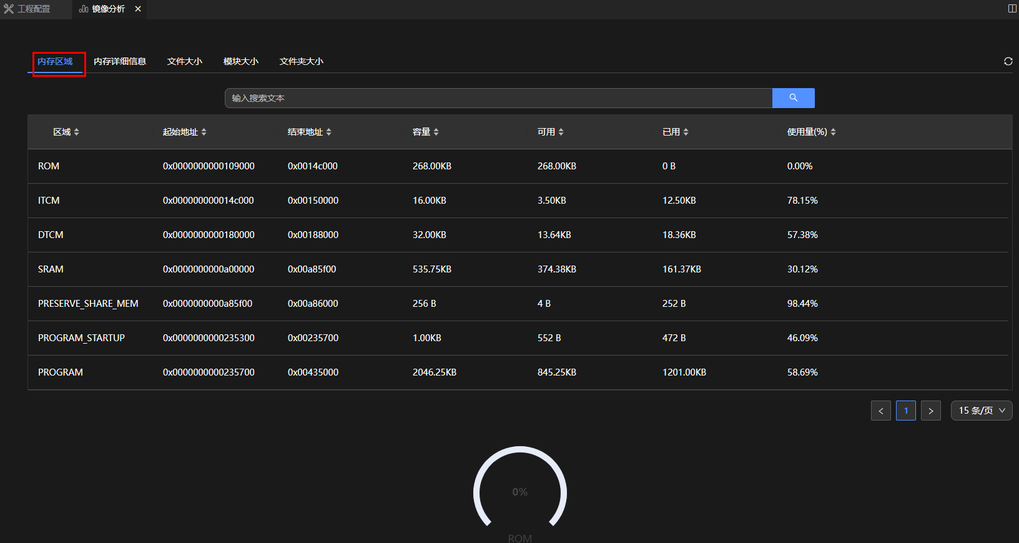Image resolution: width=1019 pixels, height=543 pixels.
Task: Open the 15 条/页 page size dropdown
Action: pos(981,411)
